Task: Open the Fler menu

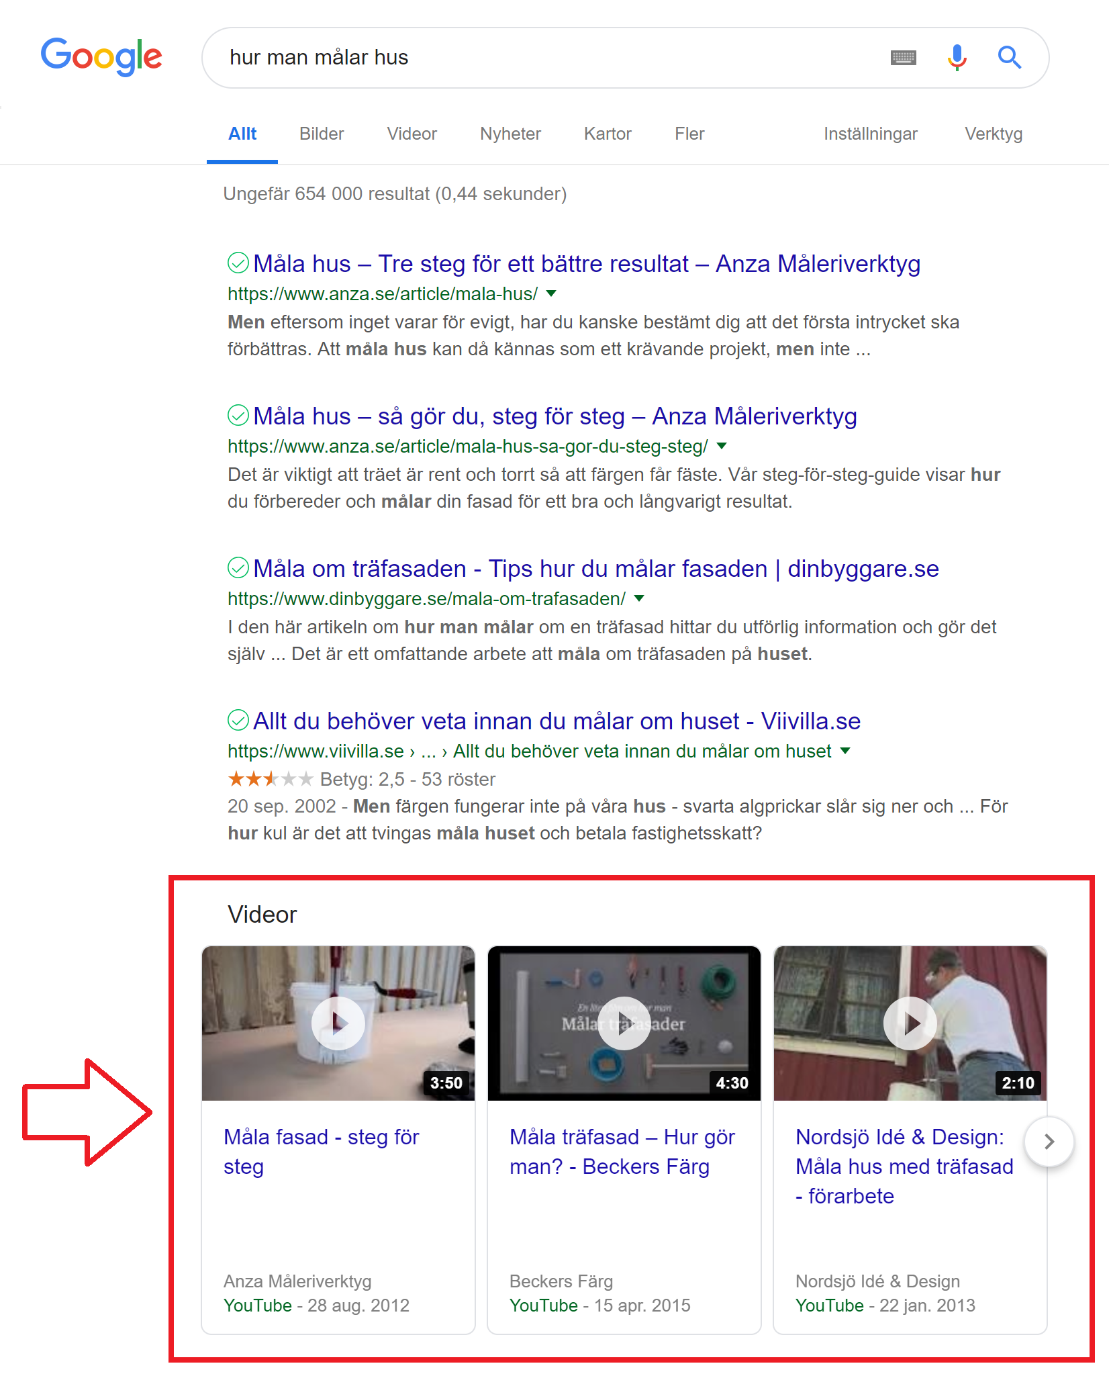Action: coord(689,134)
